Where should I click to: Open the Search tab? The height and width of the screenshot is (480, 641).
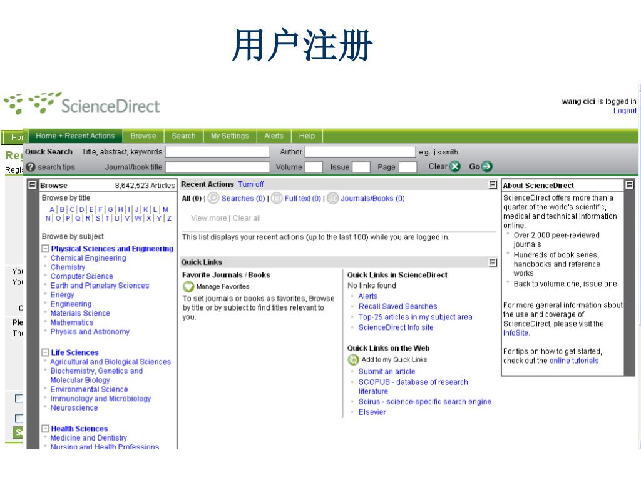[x=183, y=136]
